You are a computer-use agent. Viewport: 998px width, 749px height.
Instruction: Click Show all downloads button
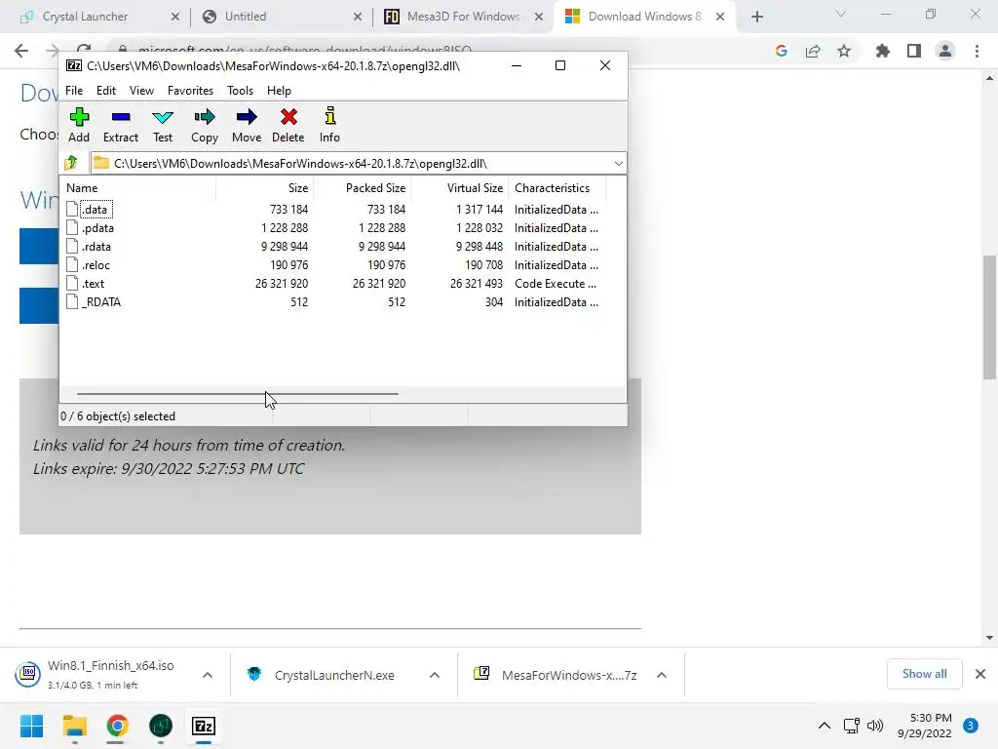click(924, 674)
